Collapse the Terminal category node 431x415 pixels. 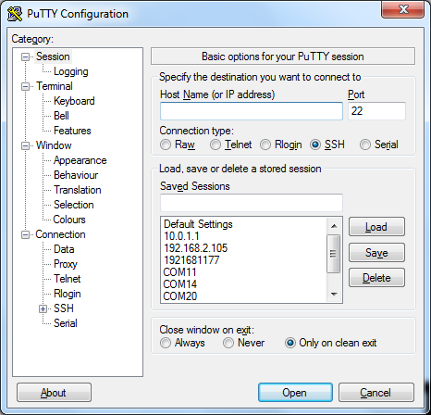[x=25, y=86]
